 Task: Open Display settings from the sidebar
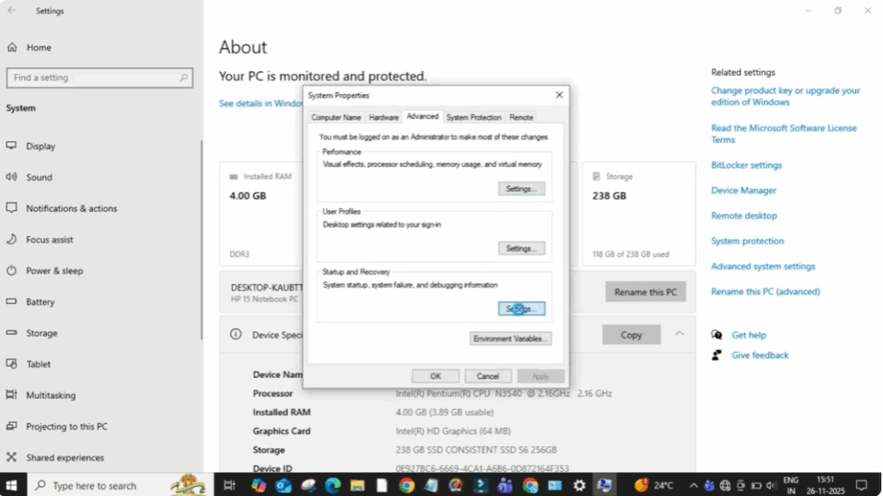(x=40, y=146)
